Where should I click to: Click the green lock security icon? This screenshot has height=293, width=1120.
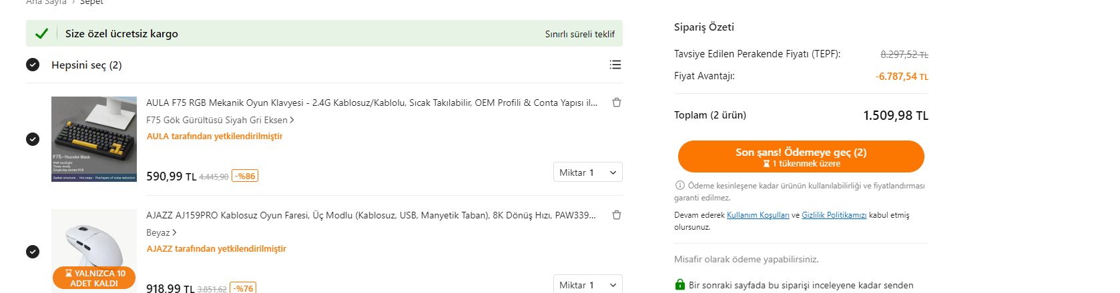click(679, 285)
